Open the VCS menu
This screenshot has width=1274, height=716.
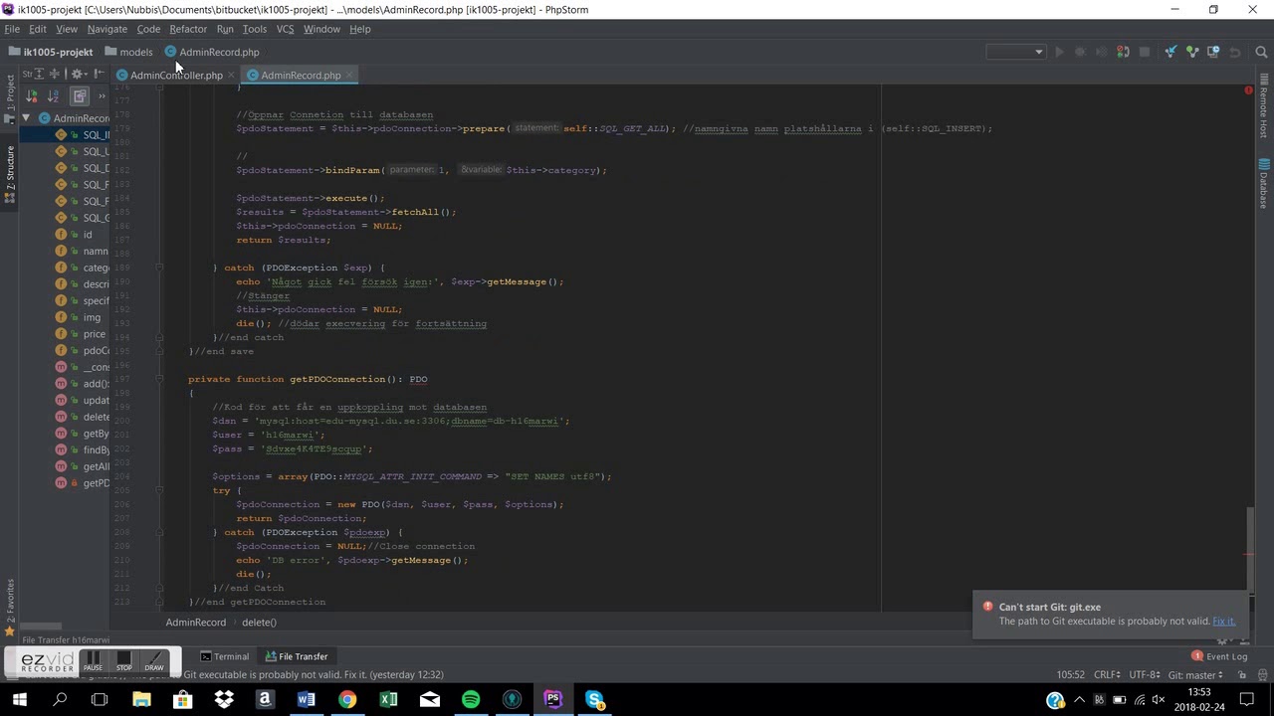tap(285, 29)
